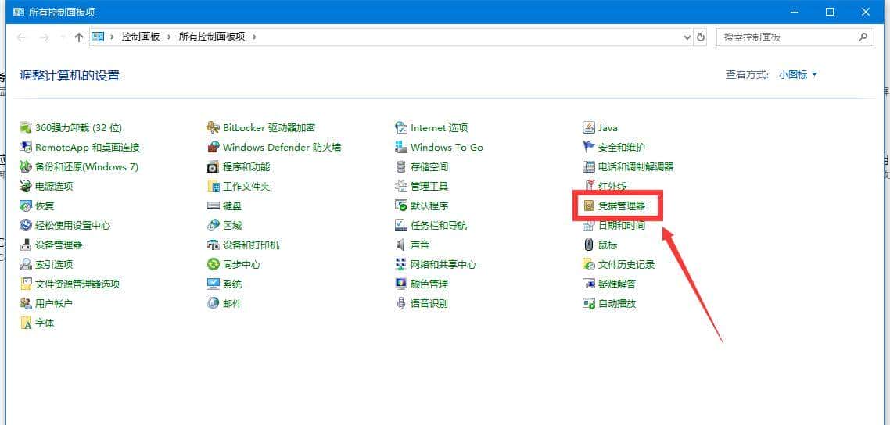Minimize the 所有控制面板项 window
The width and height of the screenshot is (890, 425).
click(x=794, y=12)
